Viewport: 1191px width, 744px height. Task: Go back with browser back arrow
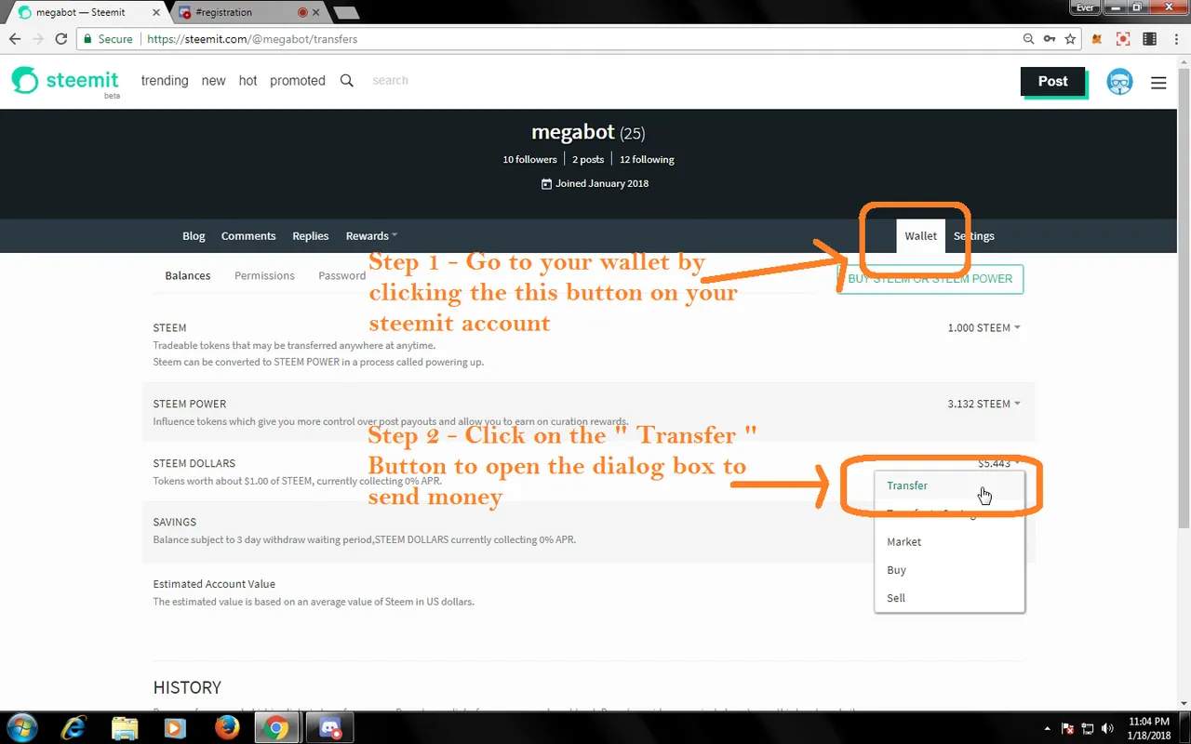(x=15, y=39)
